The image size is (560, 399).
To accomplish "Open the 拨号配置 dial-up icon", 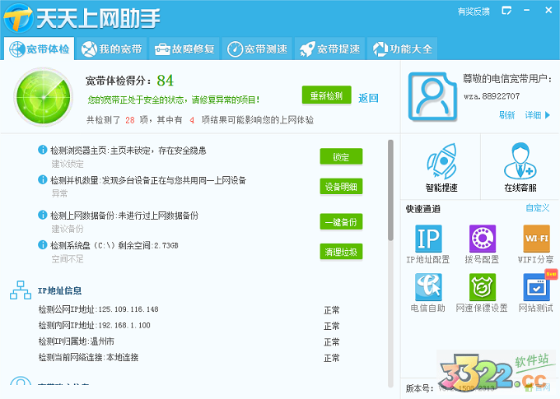I will click(x=483, y=239).
